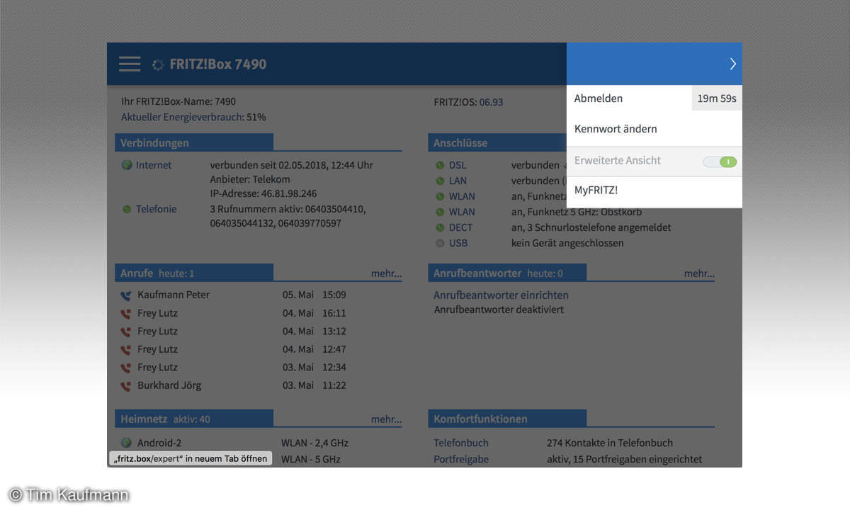This screenshot has width=850, height=510.
Task: Select Abmelden in the user menu
Action: [599, 98]
